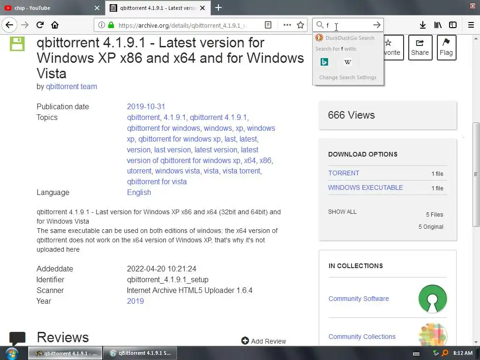Open the Firefox hamburger menu

[x=471, y=25]
